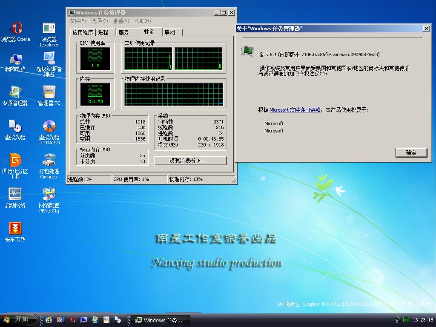
Task: Open the 文件(F) menu
Action: tap(77, 21)
